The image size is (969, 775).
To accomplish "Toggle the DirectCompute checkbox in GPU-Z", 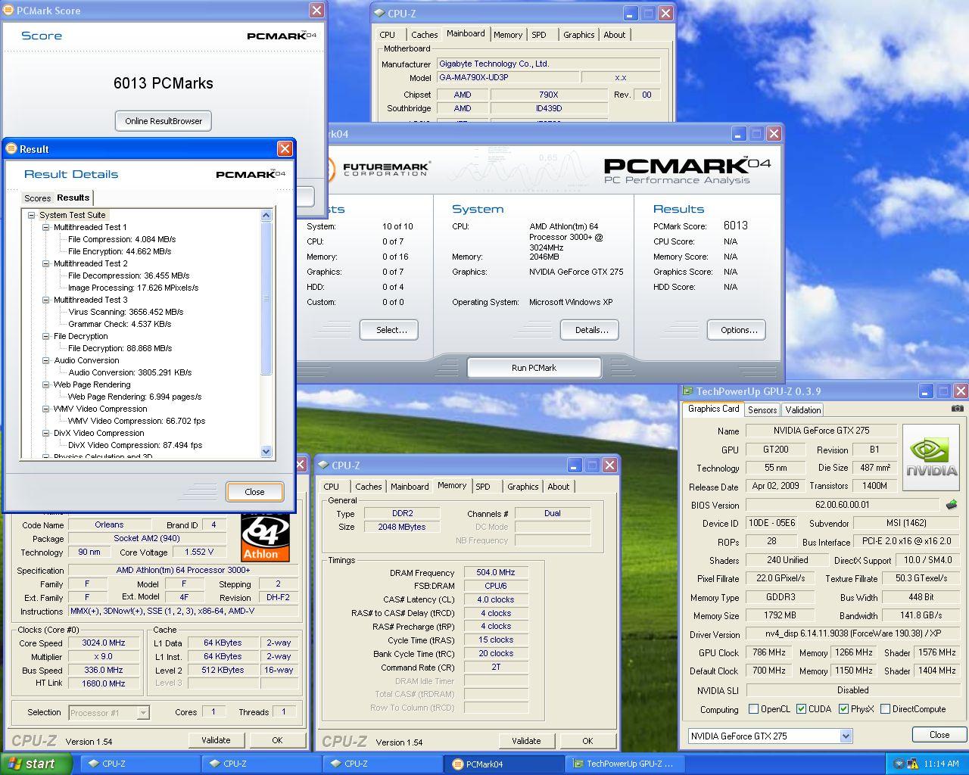I will (x=885, y=709).
